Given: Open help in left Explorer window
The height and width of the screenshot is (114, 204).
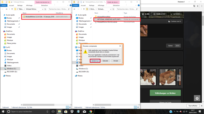Looking at the screenshot, I should click(x=71, y=5).
